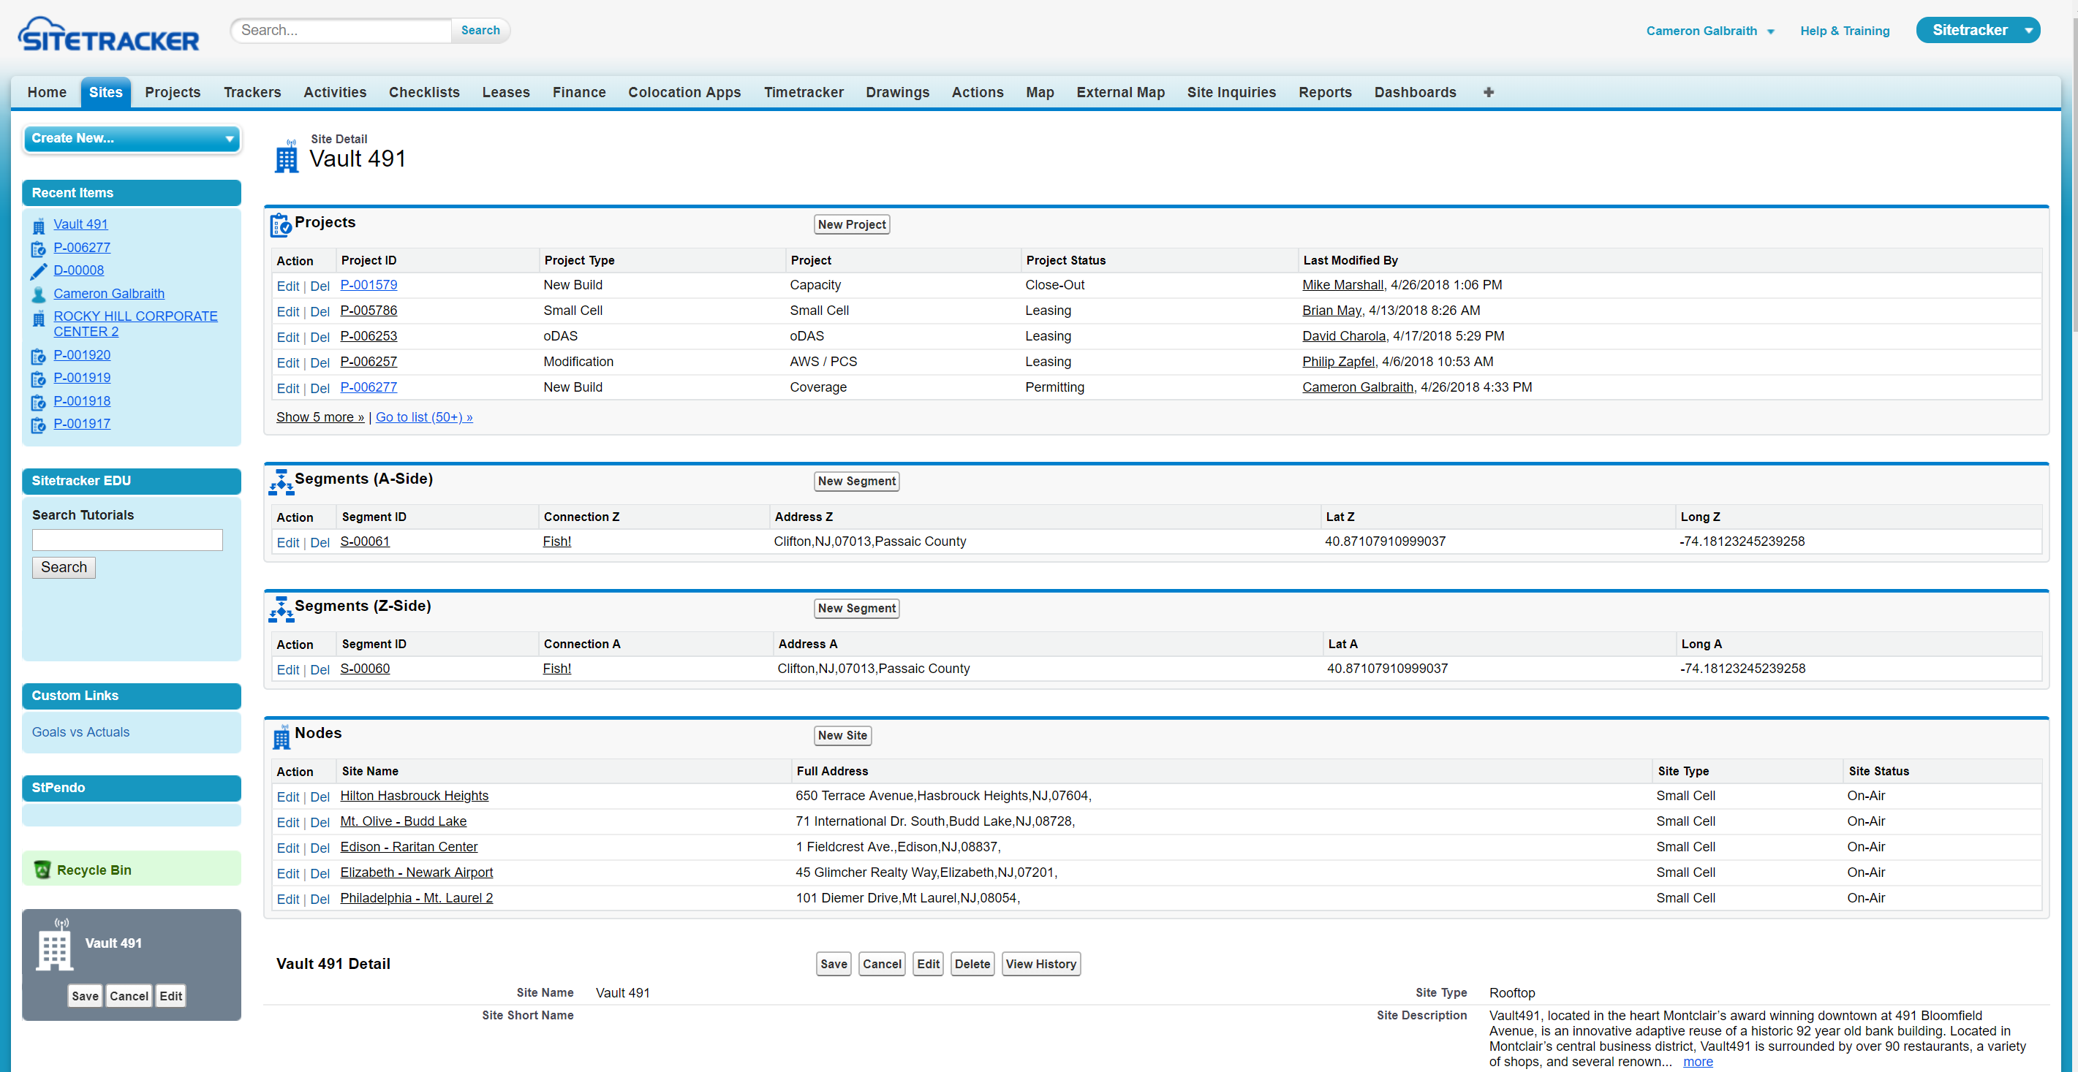Click the New Project button
This screenshot has width=2078, height=1072.
pyautogui.click(x=851, y=224)
